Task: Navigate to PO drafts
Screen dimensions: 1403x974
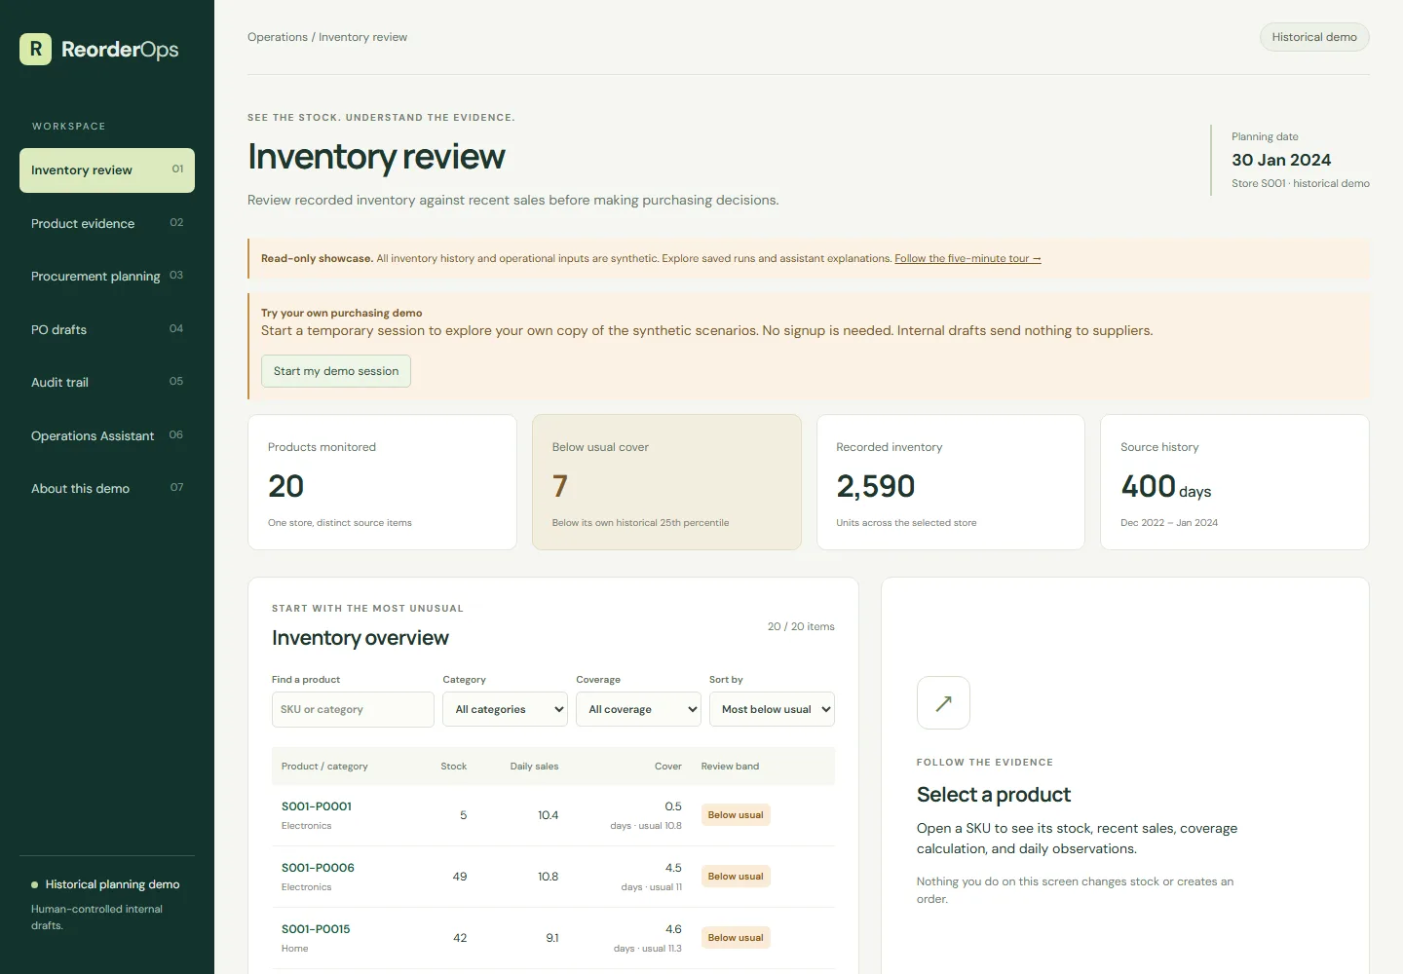Action: point(107,329)
